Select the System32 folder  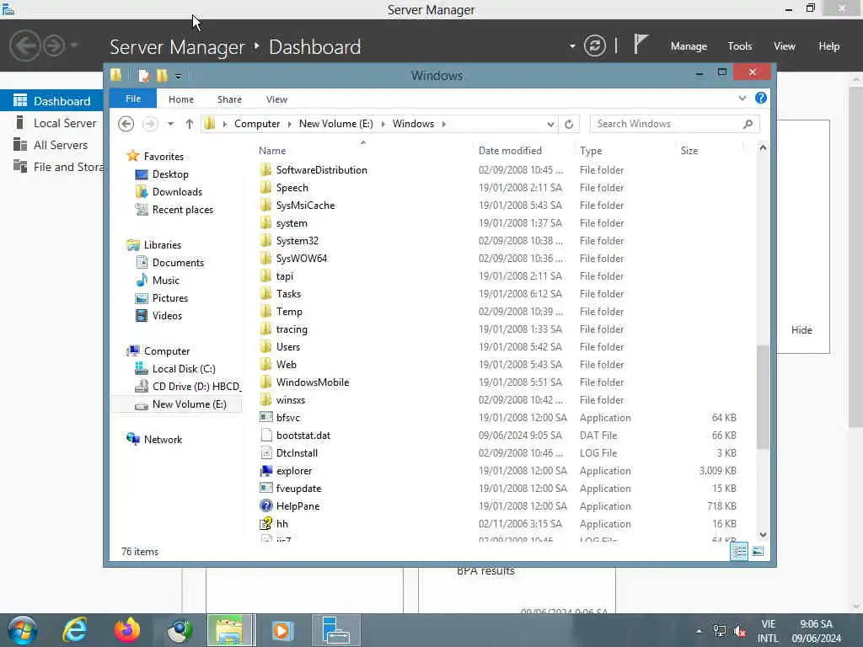297,241
